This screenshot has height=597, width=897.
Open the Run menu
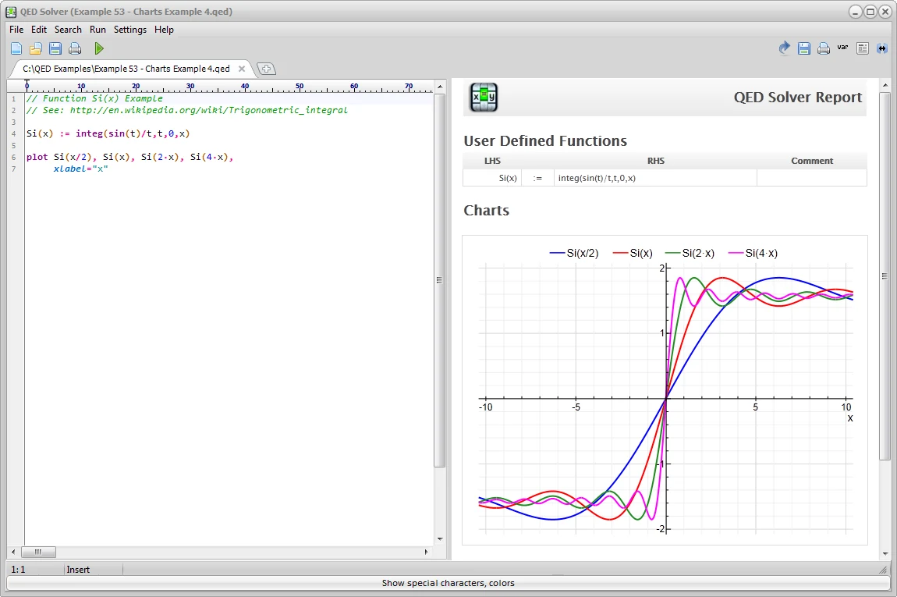point(97,29)
